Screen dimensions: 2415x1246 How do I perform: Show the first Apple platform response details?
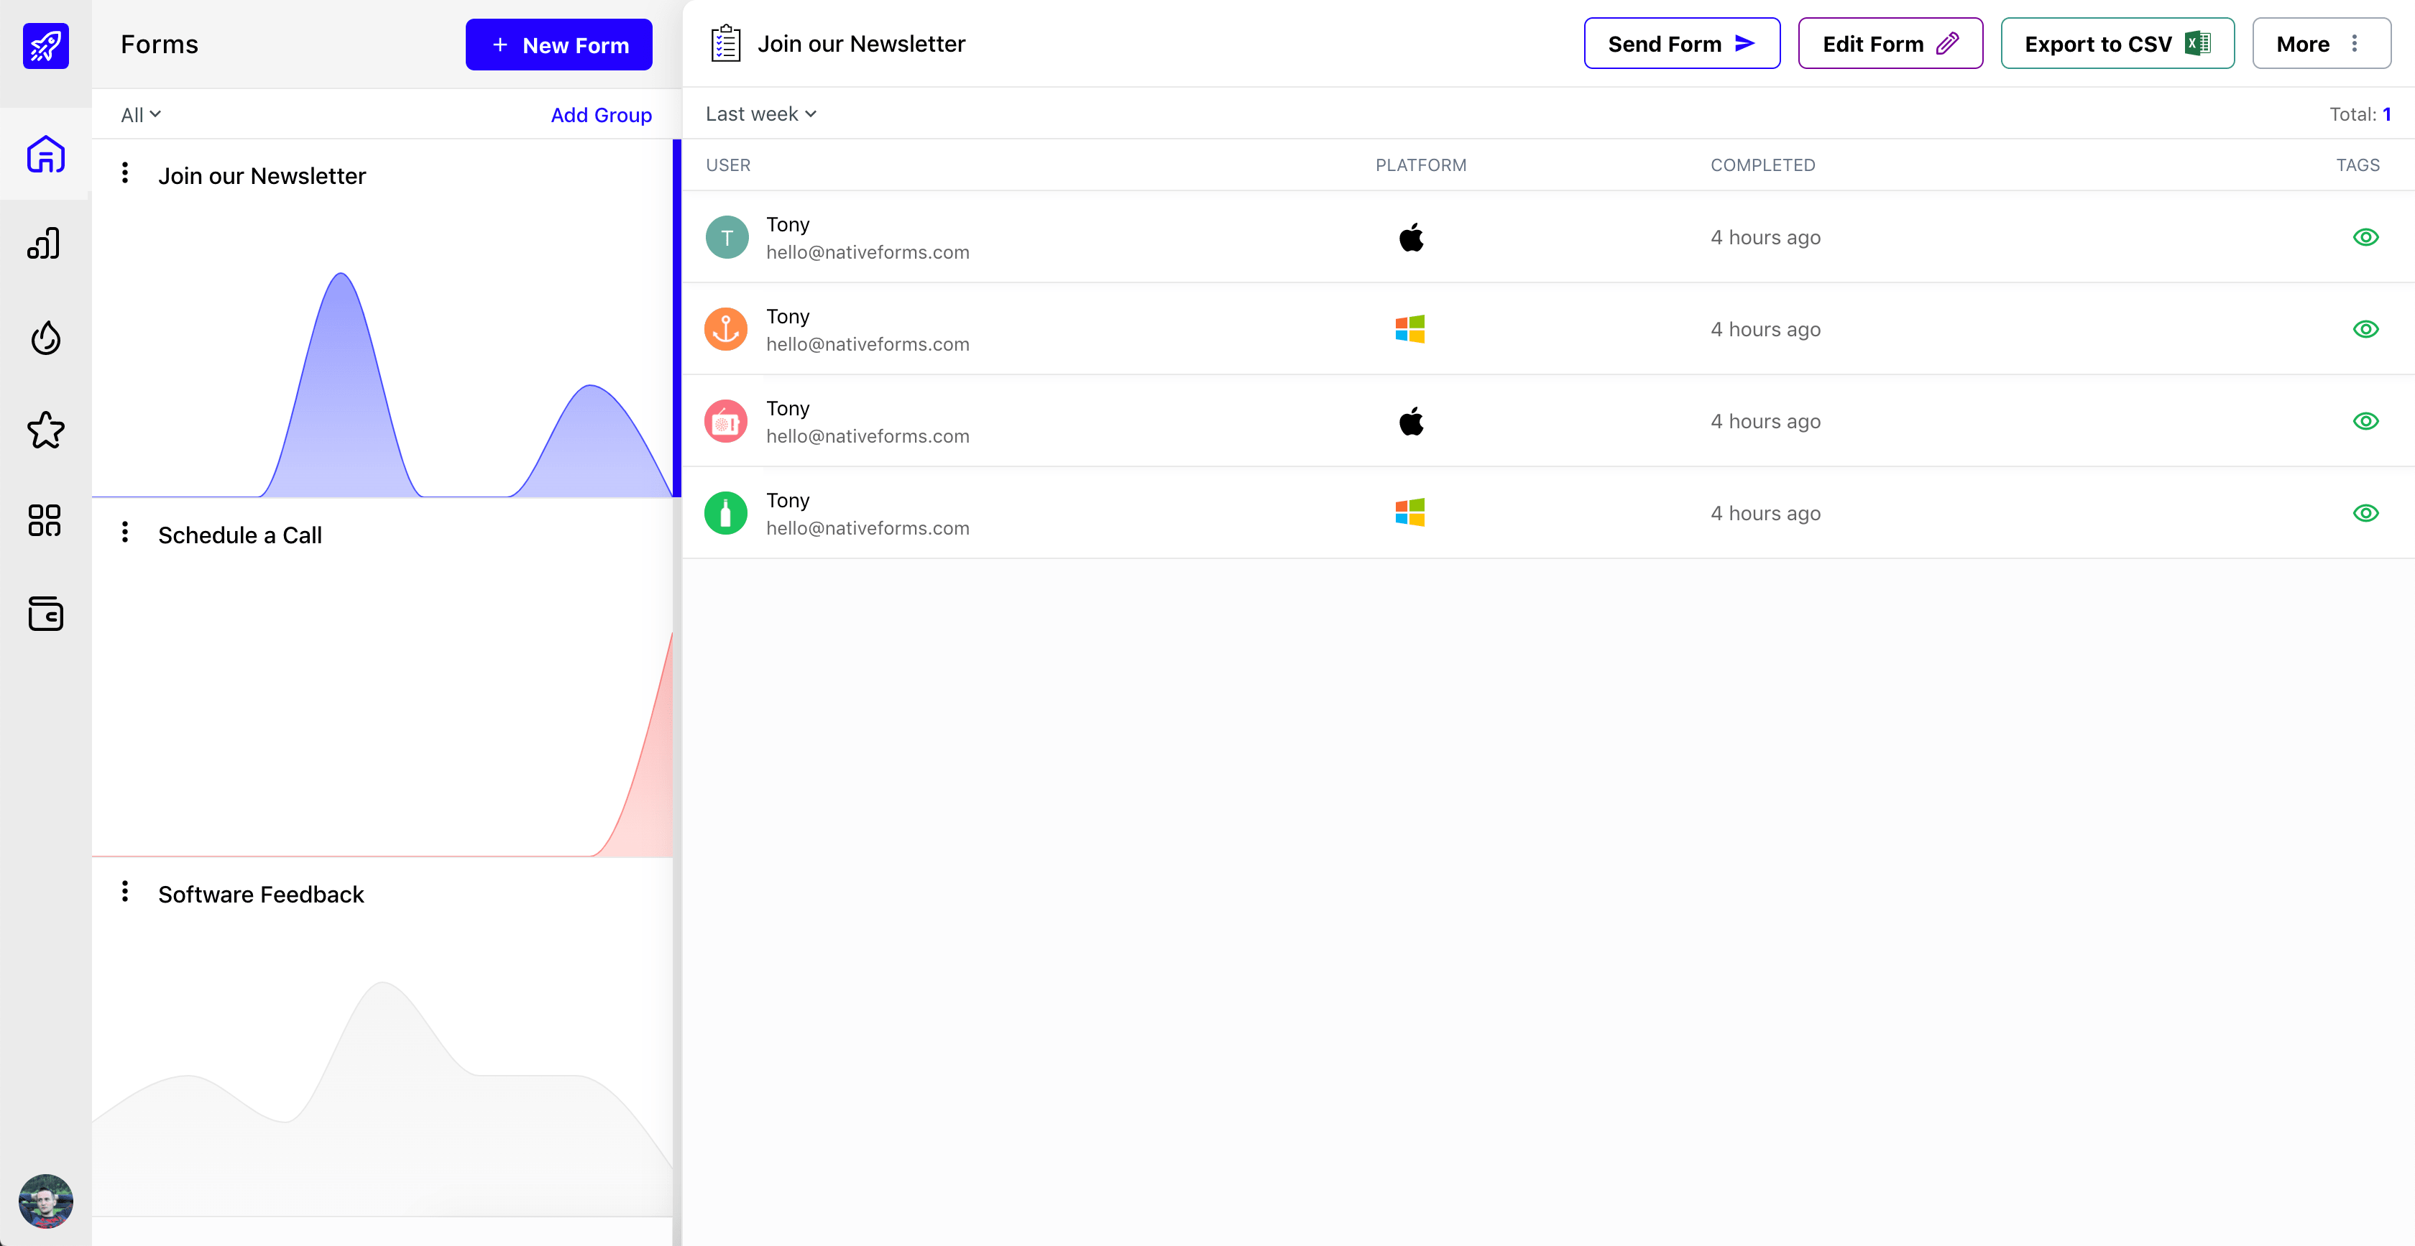pos(2366,237)
